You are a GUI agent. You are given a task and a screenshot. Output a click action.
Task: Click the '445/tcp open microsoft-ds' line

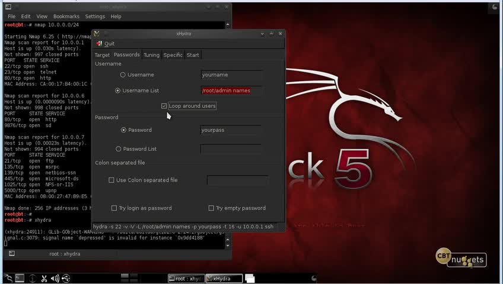click(42, 179)
